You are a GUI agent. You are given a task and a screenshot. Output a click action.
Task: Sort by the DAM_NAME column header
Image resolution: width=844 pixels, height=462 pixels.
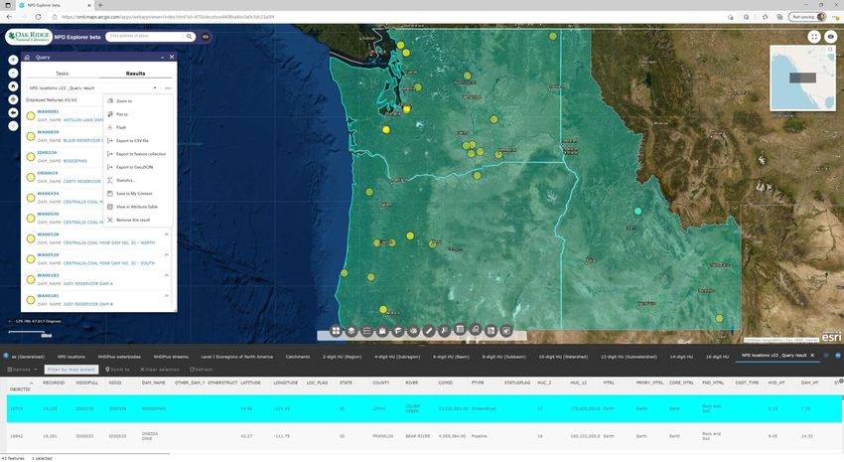[153, 383]
